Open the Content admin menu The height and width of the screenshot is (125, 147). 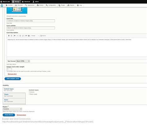click(9, 5)
